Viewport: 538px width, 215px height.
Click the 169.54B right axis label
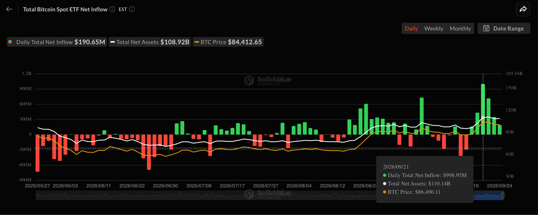514,73
